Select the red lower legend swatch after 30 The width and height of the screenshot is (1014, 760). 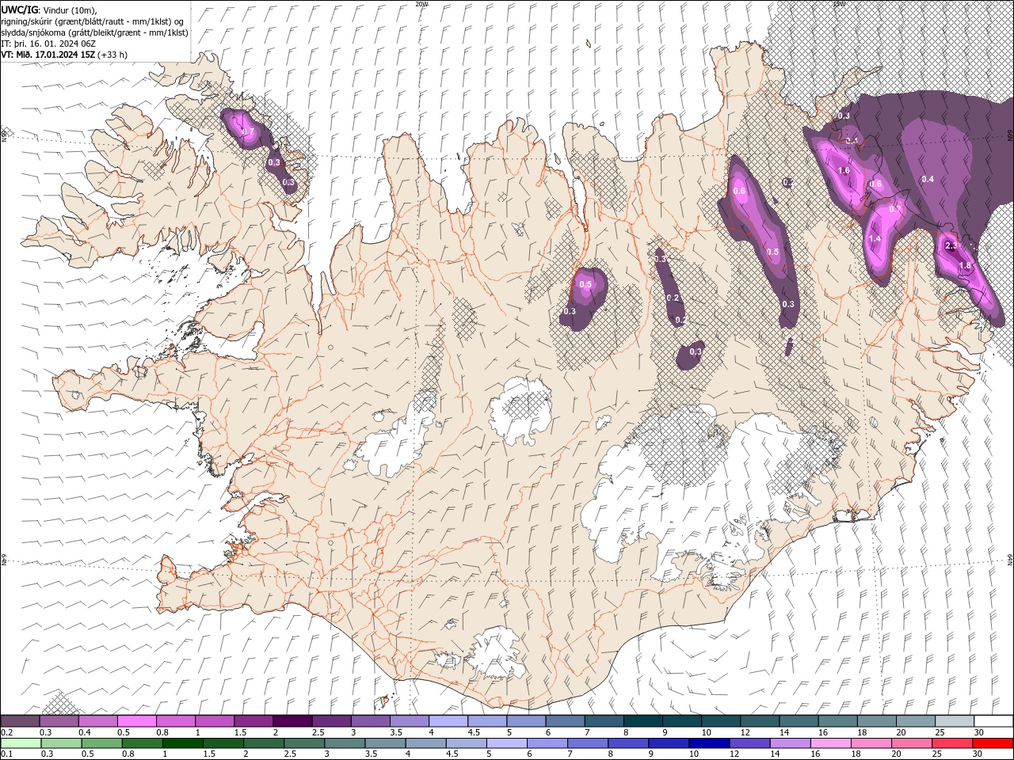pyautogui.click(x=993, y=743)
